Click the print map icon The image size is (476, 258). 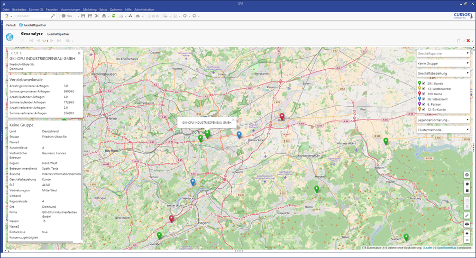(466, 224)
